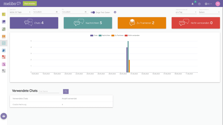Open the settings gears sidebar icon
Screen dimensions: 223x125
pyautogui.click(x=4, y=71)
